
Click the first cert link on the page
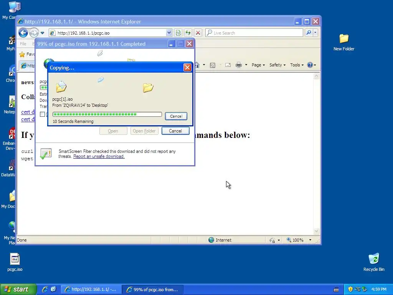pos(28,112)
